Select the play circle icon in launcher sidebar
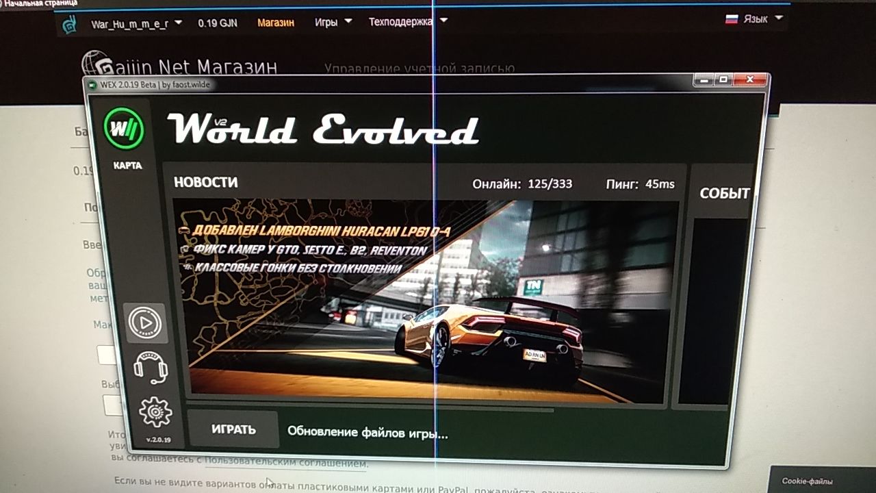This screenshot has height=493, width=876. tap(145, 323)
